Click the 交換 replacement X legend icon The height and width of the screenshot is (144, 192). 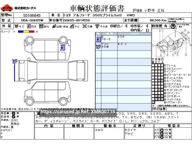(x=84, y=26)
